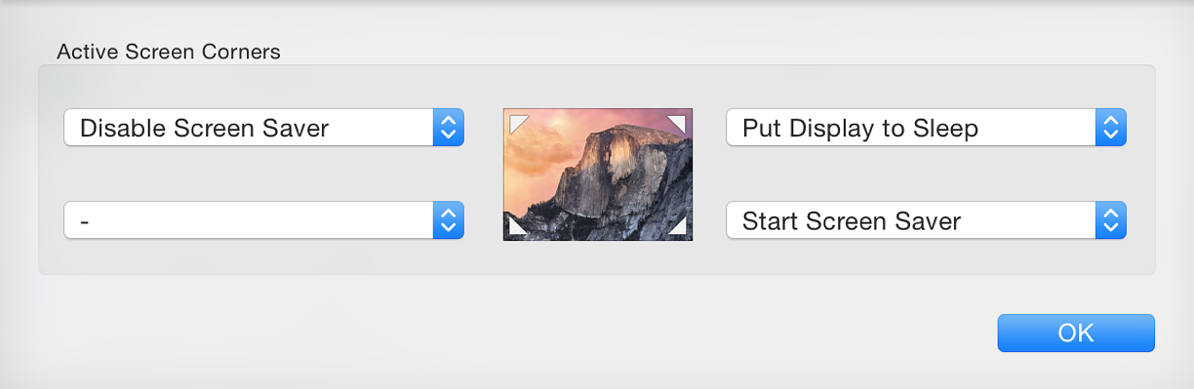Image resolution: width=1194 pixels, height=389 pixels.
Task: Open the dropdown currently showing a dash
Action: point(263,220)
